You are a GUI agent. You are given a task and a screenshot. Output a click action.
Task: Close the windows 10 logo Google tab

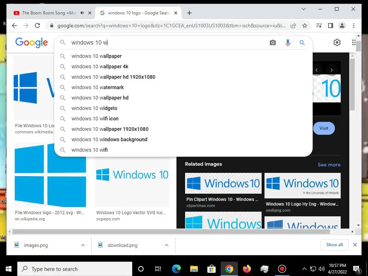coord(176,13)
